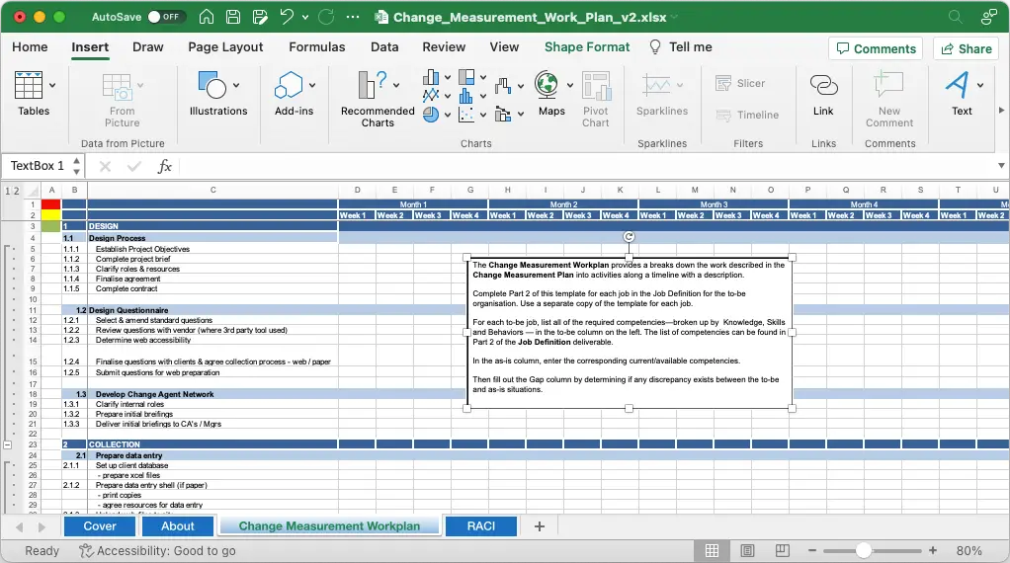Switch to the Home ribbon tab
Screen dimensions: 1010x563
click(30, 47)
